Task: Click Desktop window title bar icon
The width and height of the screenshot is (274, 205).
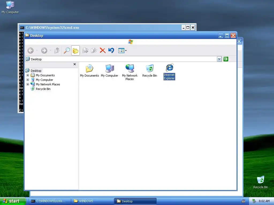Action: click(x=27, y=36)
